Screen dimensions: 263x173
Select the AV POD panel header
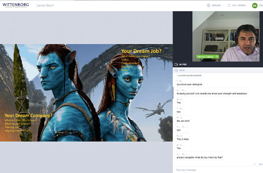218,65
